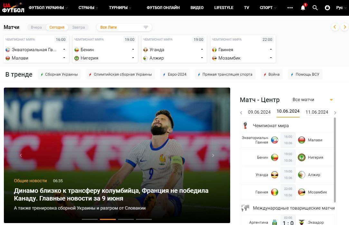
Task: Select the third carousel slide indicator
Action: click(x=126, y=219)
